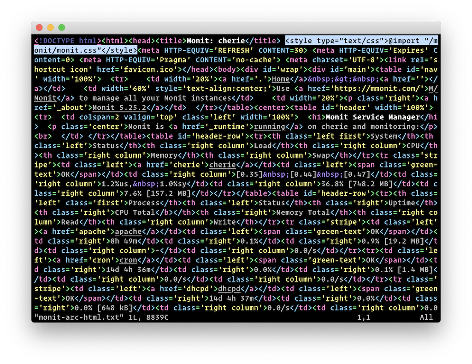Click on valign='top' attribute
Viewport: 472px width, 364px height.
(151, 117)
